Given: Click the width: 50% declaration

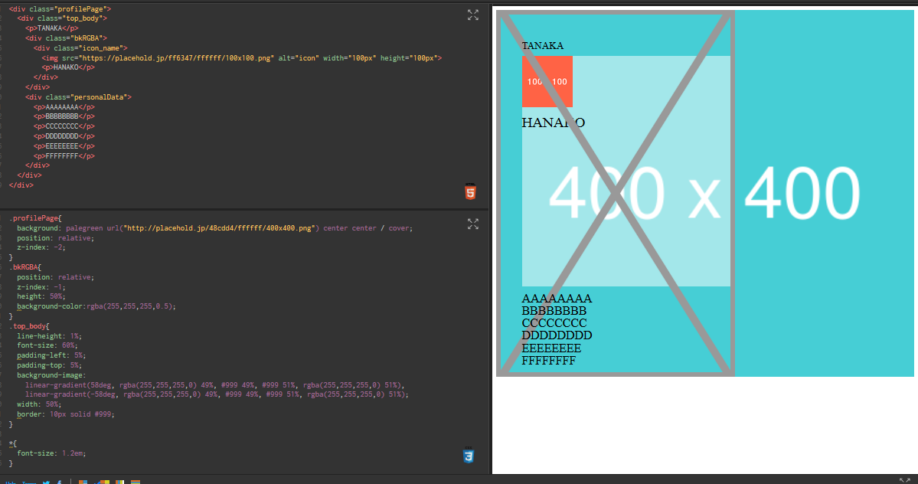Looking at the screenshot, I should click(39, 404).
